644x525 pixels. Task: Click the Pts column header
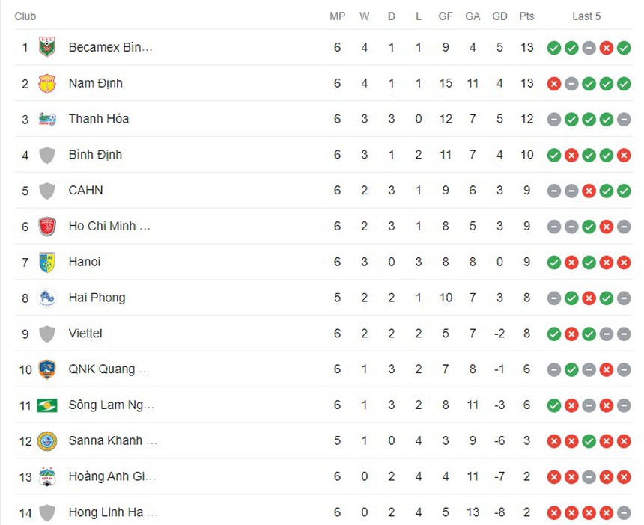[526, 16]
